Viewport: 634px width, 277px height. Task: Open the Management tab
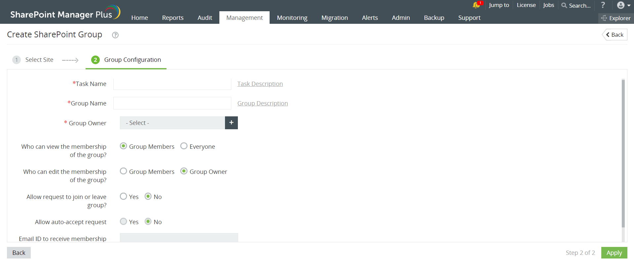click(244, 18)
